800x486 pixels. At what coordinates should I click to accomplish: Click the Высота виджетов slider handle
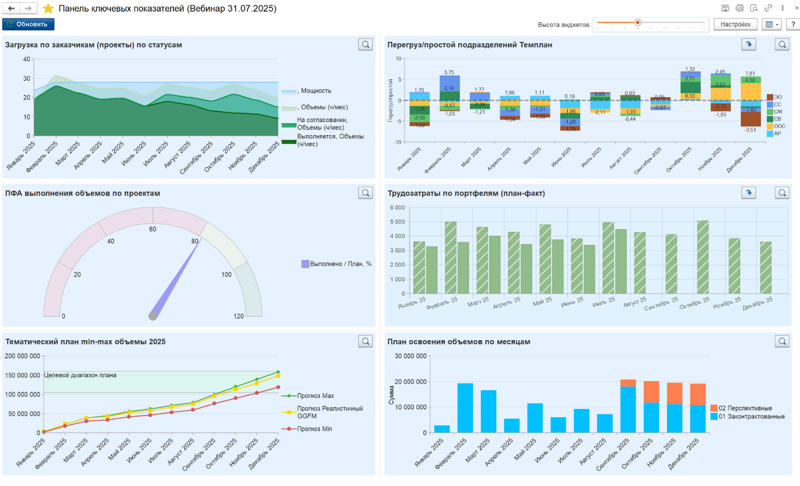tap(637, 23)
